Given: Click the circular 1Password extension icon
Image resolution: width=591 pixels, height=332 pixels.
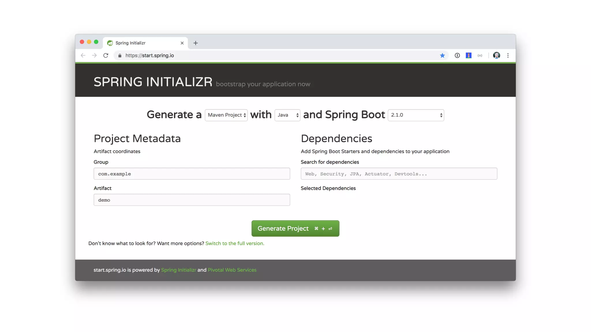Looking at the screenshot, I should click(x=457, y=55).
